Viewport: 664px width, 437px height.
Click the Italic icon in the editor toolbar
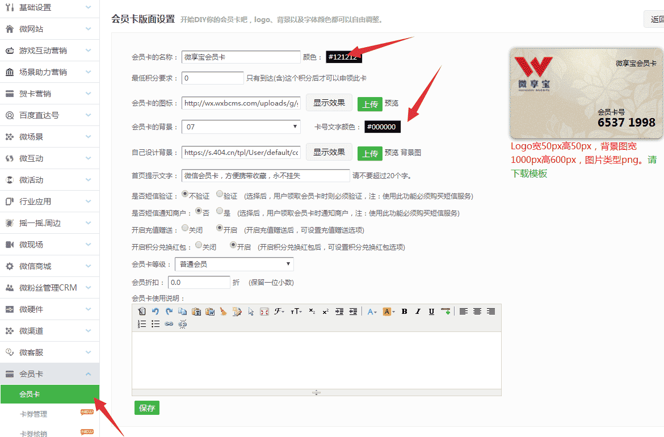[418, 311]
